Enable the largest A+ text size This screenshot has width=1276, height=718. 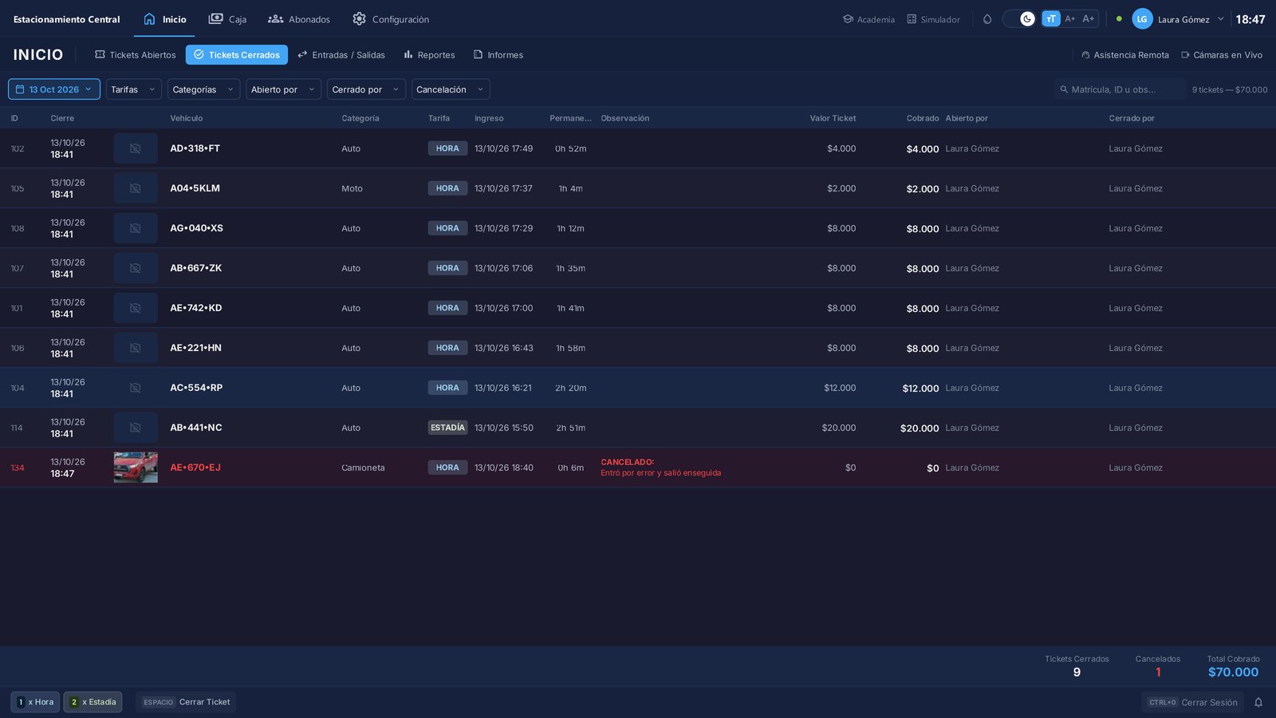coord(1089,19)
